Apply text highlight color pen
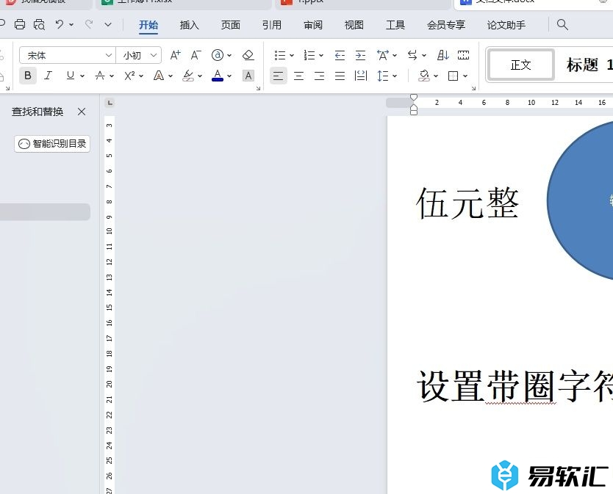 pos(188,76)
